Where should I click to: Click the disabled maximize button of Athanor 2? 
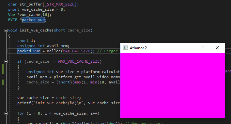pos(202,48)
